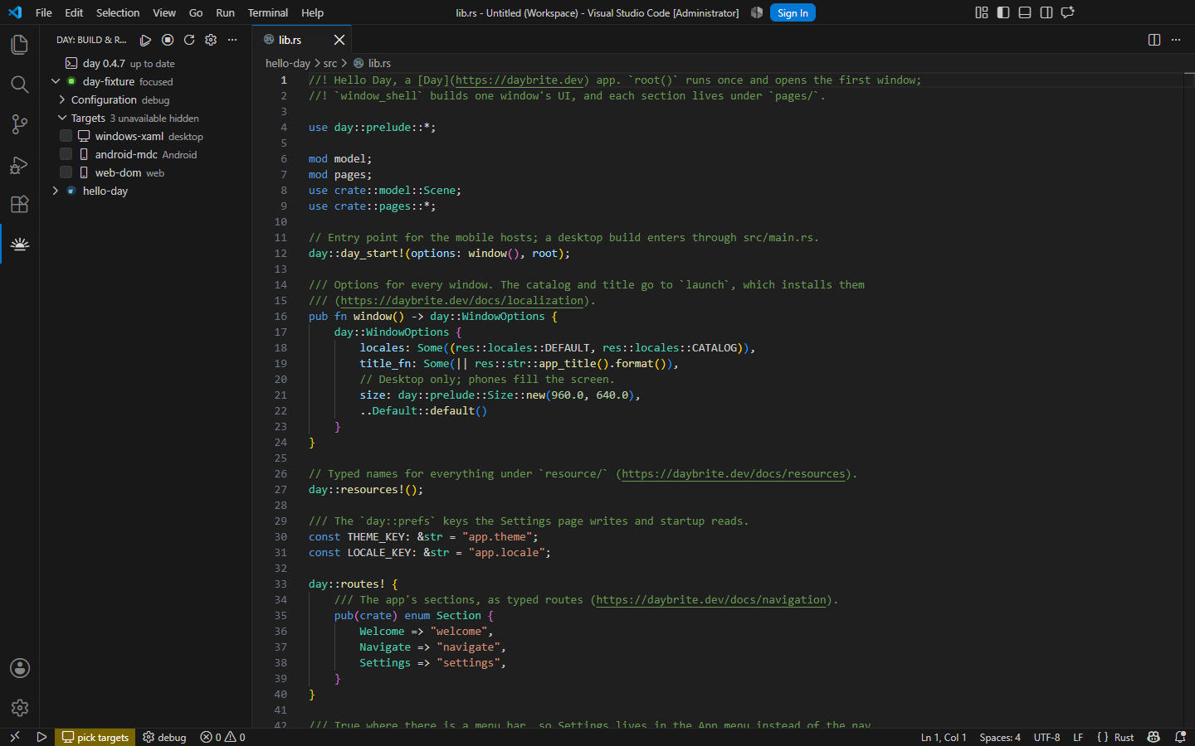Click pick targets in status bar
This screenshot has width=1195, height=746.
coord(95,737)
